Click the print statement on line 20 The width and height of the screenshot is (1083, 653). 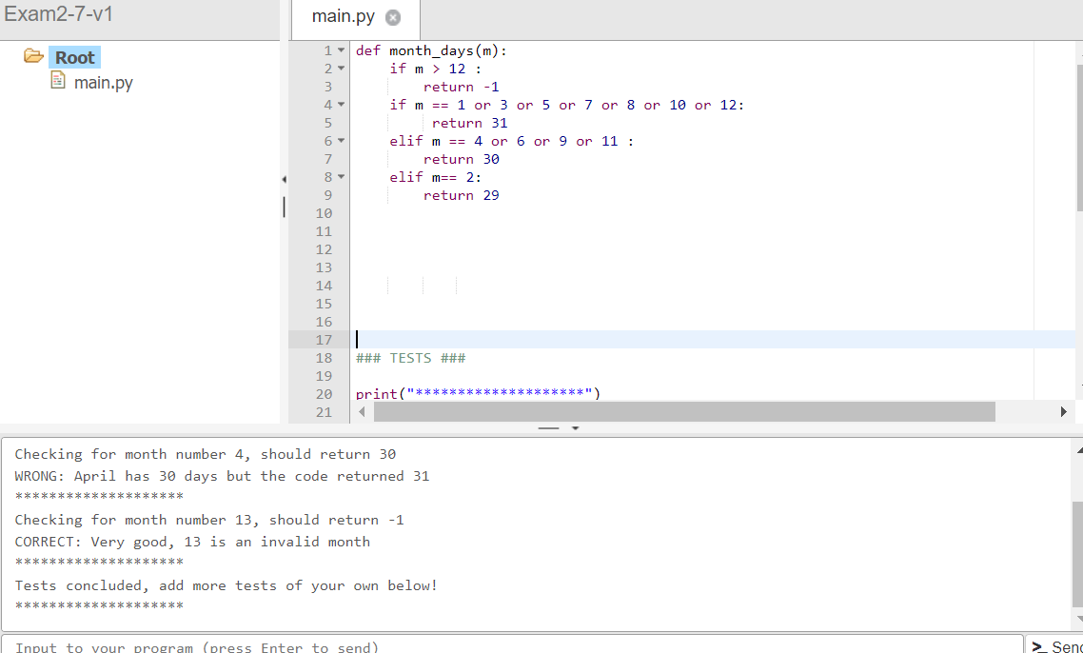478,394
